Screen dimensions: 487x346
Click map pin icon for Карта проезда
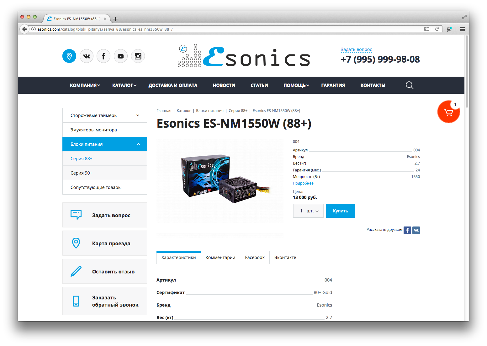click(76, 243)
